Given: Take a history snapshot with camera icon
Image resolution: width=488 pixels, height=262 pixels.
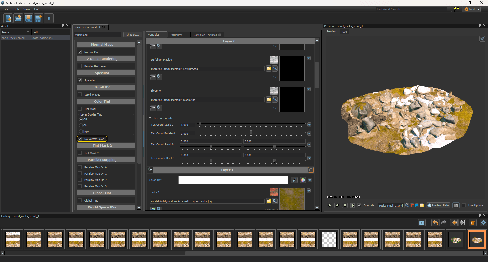Looking at the screenshot, I should tap(422, 223).
